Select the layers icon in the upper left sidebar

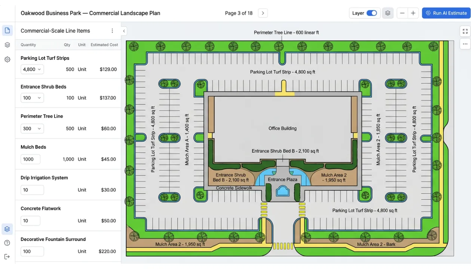(7, 44)
